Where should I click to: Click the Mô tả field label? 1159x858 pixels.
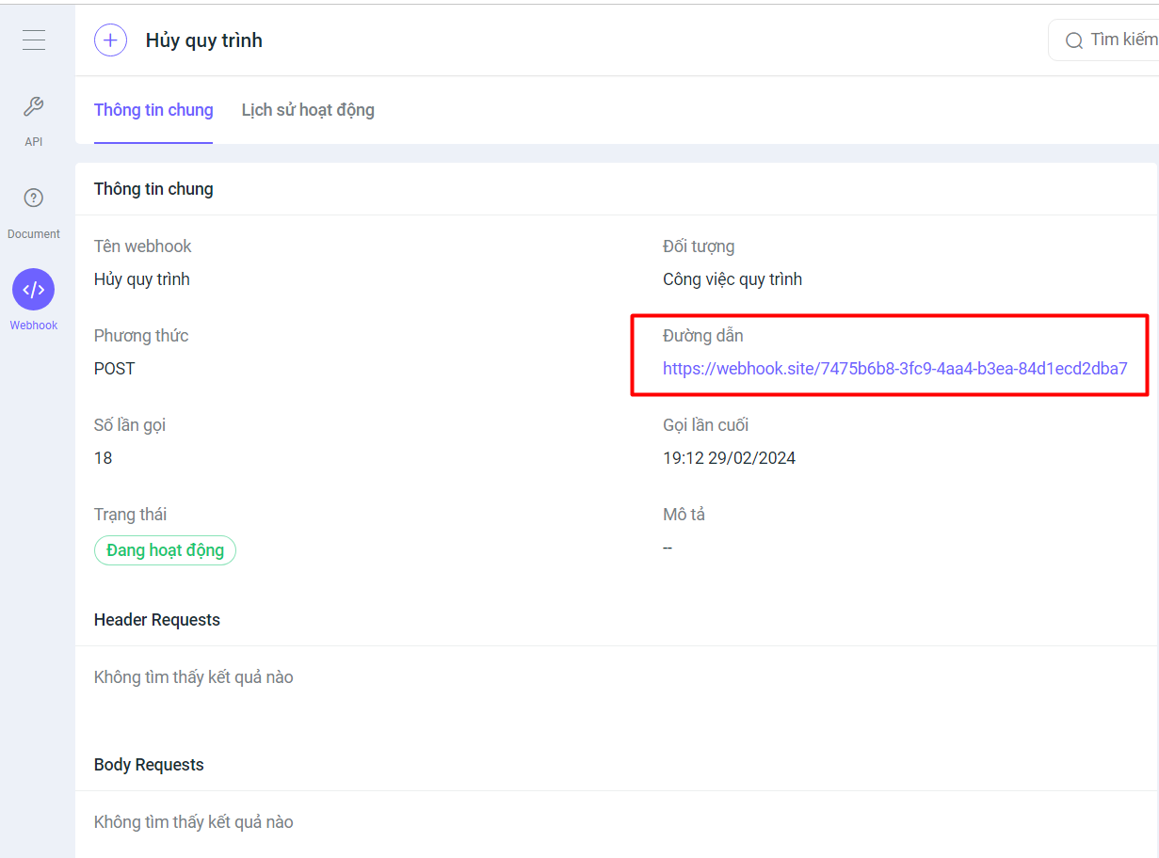pyautogui.click(x=684, y=515)
